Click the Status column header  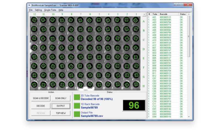click(x=183, y=14)
